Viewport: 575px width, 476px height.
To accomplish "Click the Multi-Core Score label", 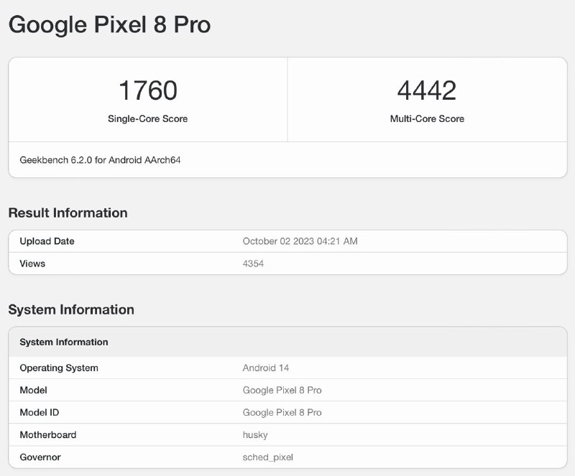I will coord(427,118).
